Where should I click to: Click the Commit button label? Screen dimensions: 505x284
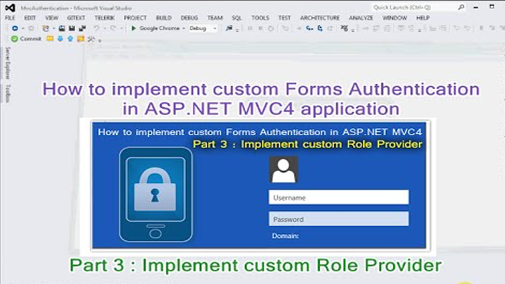(30, 39)
